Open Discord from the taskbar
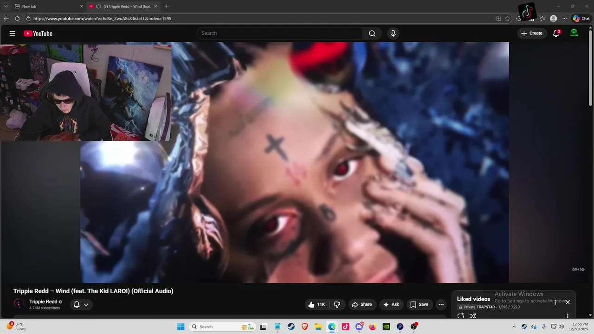594x334 pixels. point(359,327)
